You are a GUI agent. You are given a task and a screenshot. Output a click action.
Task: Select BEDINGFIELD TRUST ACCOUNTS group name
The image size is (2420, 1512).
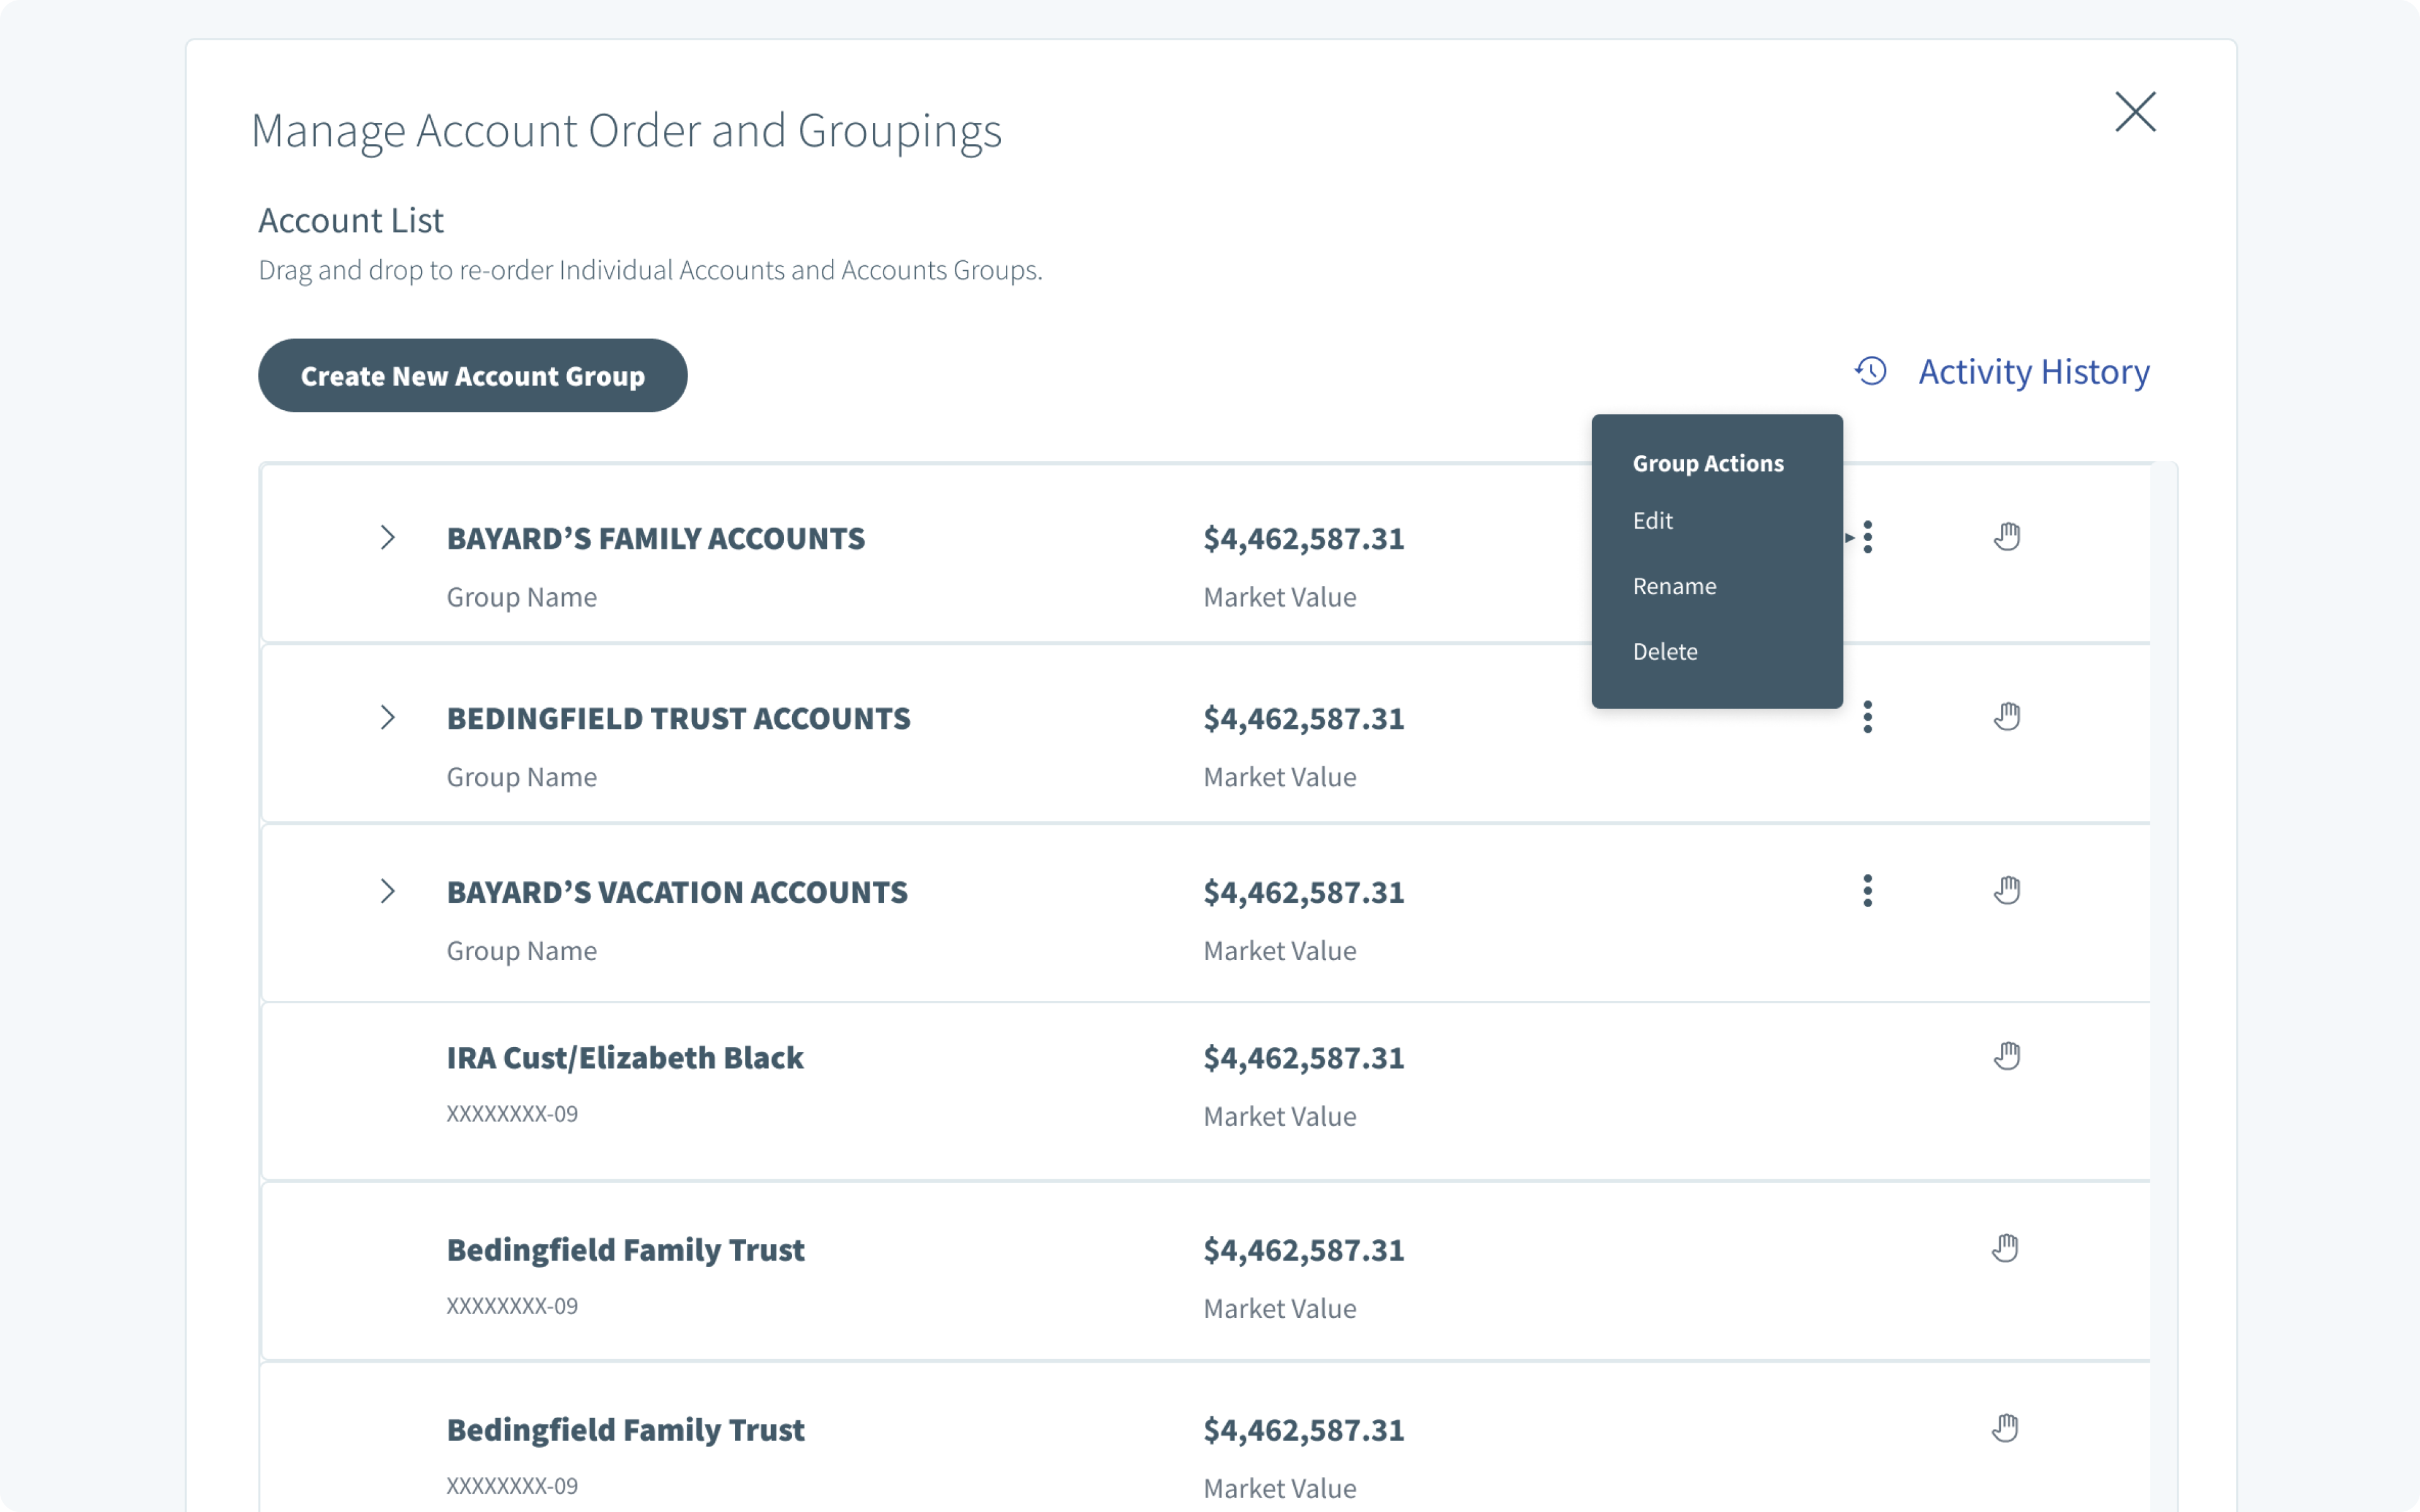click(x=678, y=718)
